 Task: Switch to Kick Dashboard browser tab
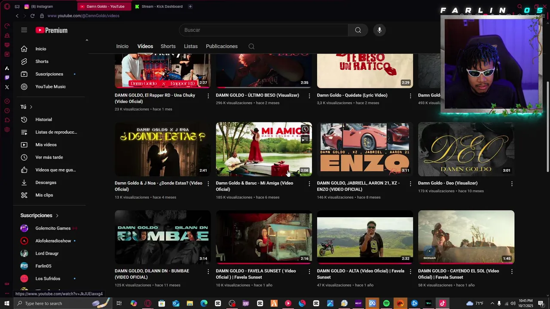159,6
